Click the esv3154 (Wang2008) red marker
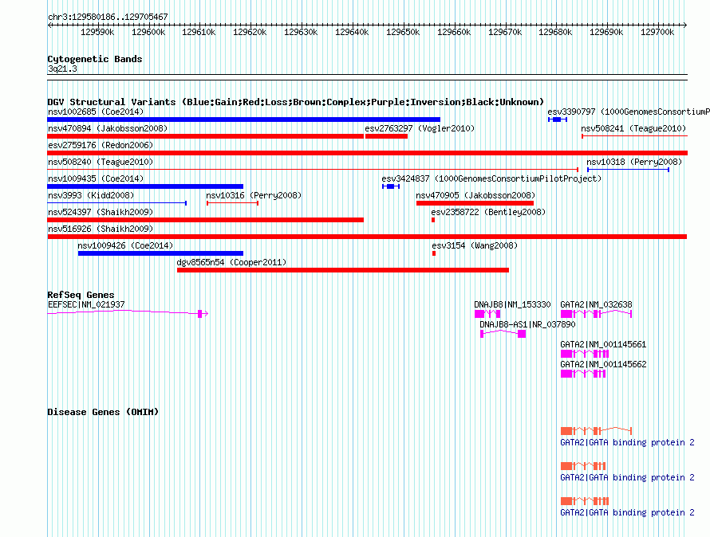This screenshot has height=537, width=710. (434, 253)
